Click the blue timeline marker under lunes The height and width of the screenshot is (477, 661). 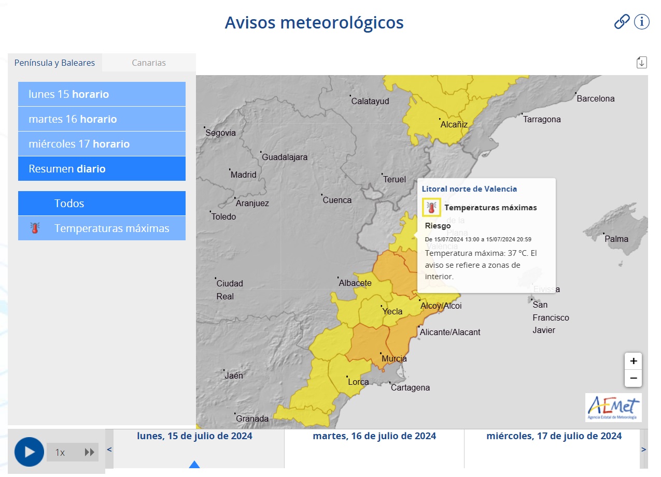pos(194,465)
